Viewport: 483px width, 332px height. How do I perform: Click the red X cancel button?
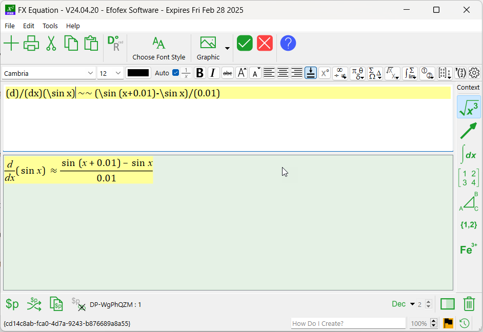click(x=265, y=44)
